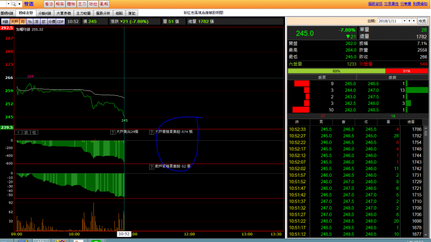The image size is (431, 242).
Task: Click the 外盤量 label
Action: point(366,64)
